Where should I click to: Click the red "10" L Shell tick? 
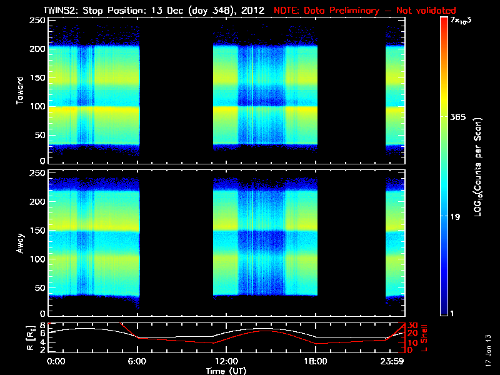[412, 342]
